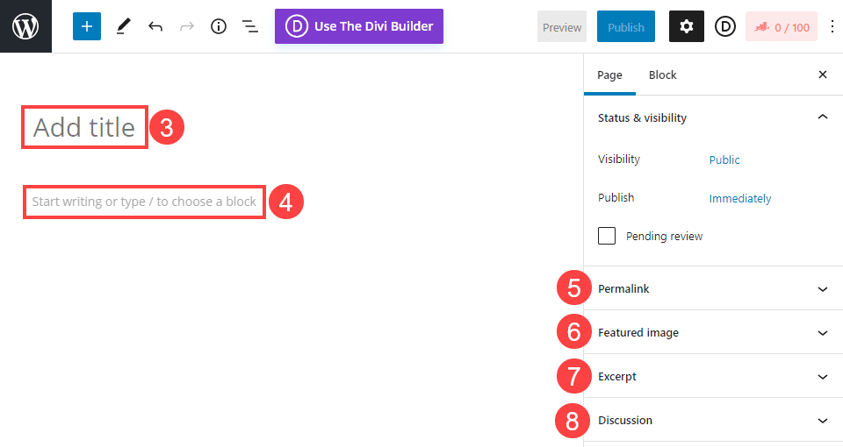This screenshot has height=447, width=843.
Task: Change visibility via the Public link
Action: (x=724, y=160)
